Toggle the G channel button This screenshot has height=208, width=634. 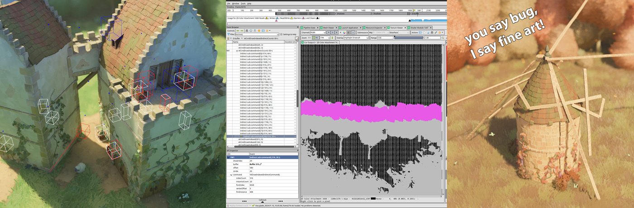(333, 33)
